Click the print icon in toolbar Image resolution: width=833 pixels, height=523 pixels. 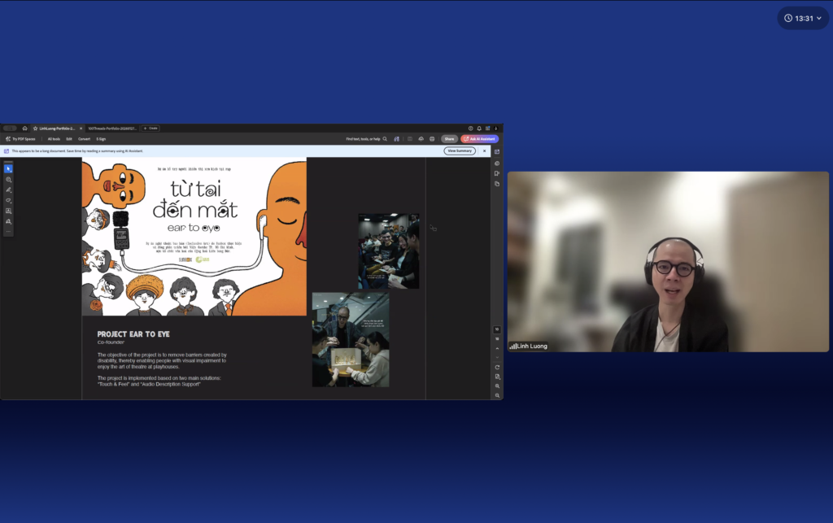432,139
